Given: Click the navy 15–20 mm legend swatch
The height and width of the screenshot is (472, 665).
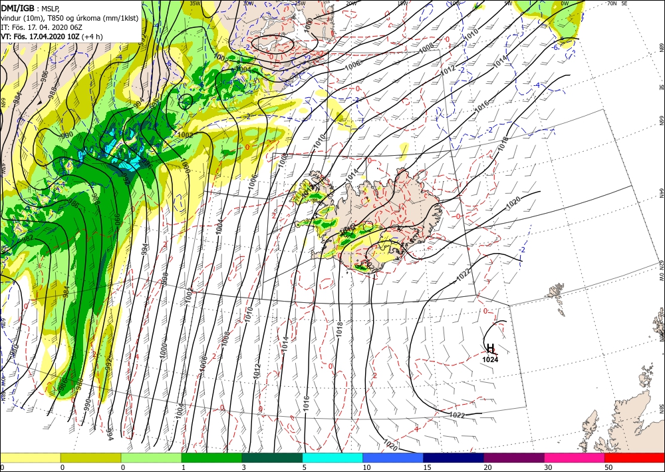Looking at the screenshot, I should tap(454, 457).
